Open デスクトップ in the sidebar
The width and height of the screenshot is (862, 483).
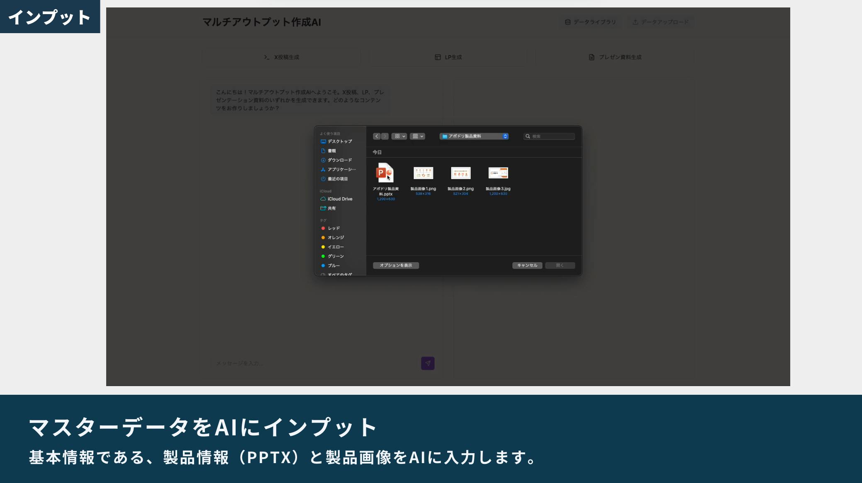(339, 142)
